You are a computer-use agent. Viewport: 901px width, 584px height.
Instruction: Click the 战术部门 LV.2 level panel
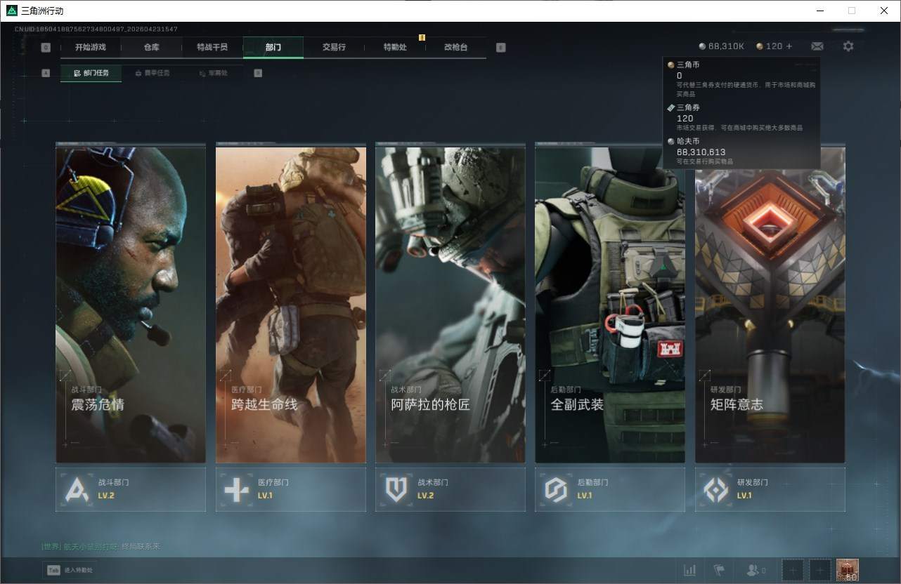tap(450, 489)
